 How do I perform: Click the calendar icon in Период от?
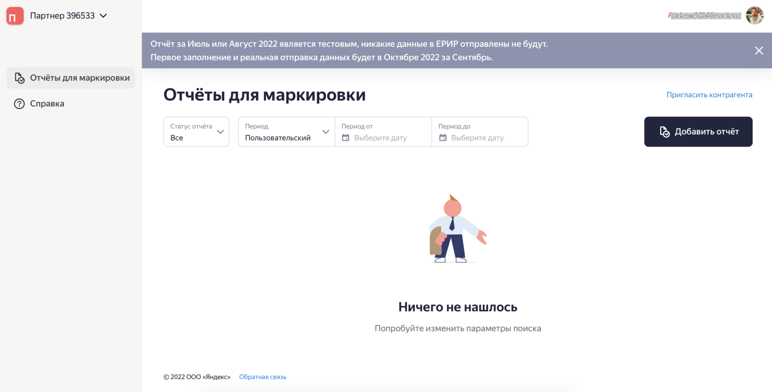click(x=346, y=138)
